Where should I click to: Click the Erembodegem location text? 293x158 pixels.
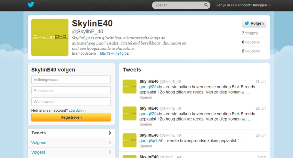tap(84, 53)
